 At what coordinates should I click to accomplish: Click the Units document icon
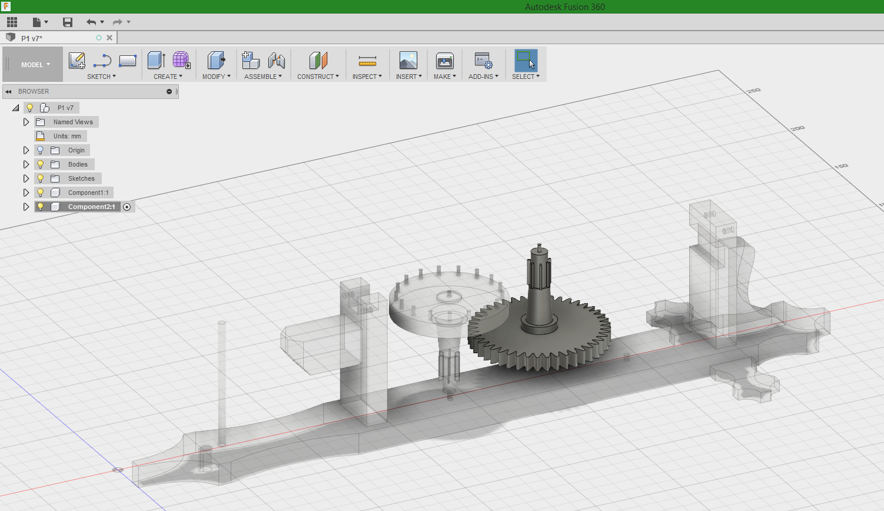(41, 136)
